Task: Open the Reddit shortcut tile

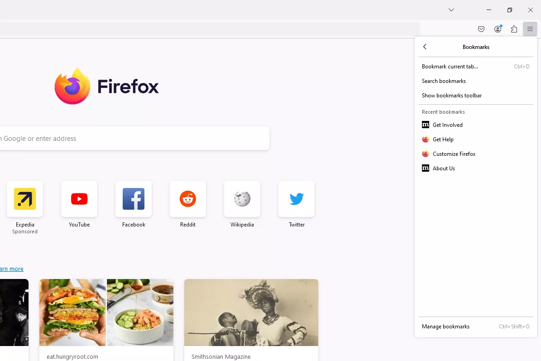Action: 188,199
